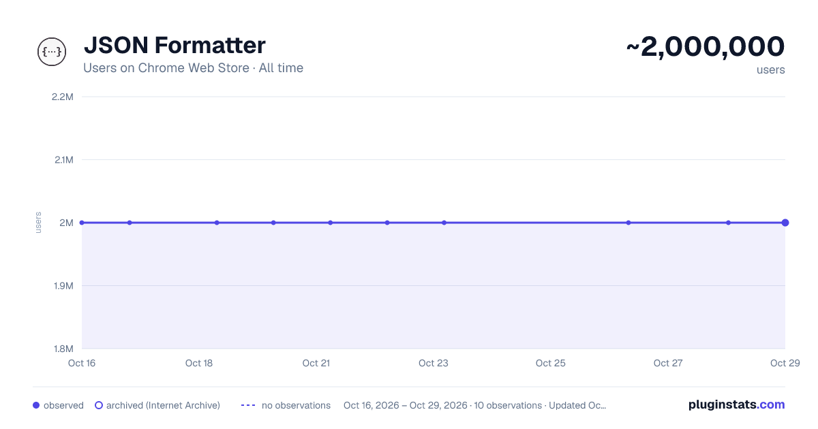Click the 2.2M y-axis label
The image size is (818, 429).
62,97
